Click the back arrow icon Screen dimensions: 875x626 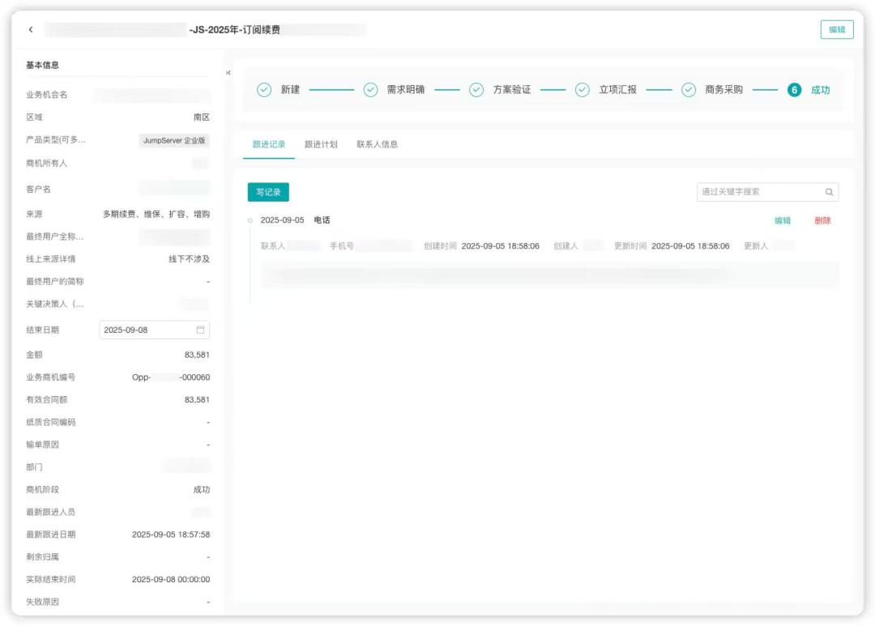click(x=31, y=30)
